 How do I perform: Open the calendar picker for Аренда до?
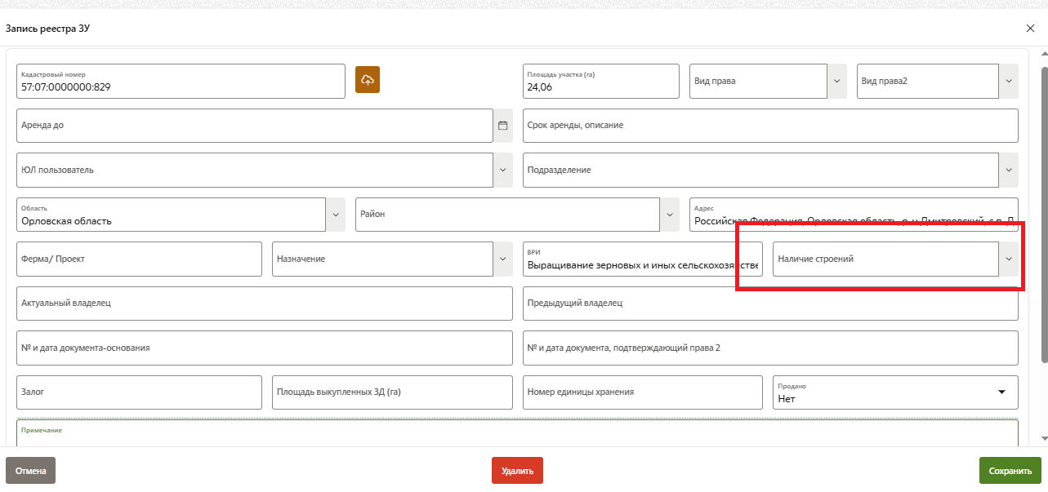[x=502, y=126]
